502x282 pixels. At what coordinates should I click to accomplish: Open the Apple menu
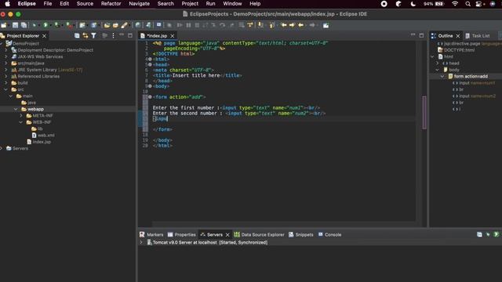8,4
